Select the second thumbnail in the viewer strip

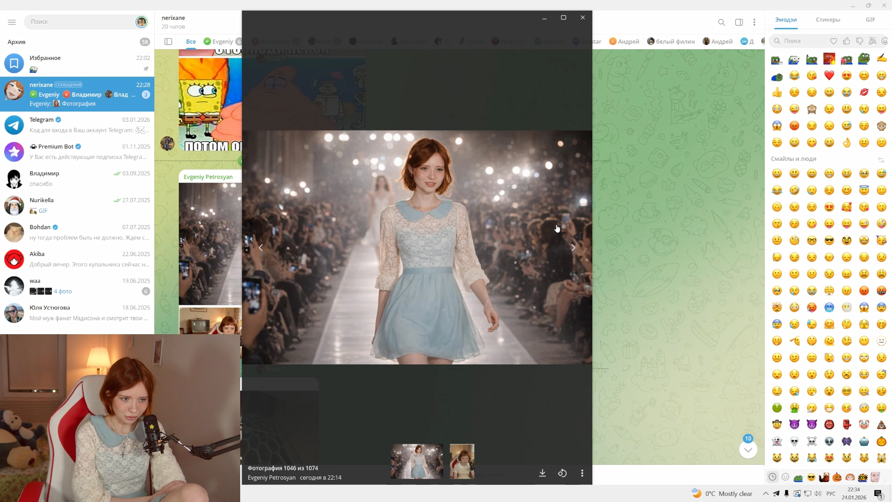click(462, 461)
